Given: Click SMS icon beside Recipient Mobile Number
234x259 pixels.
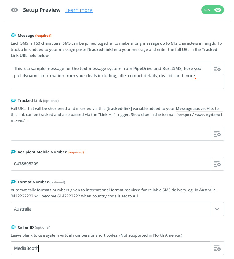Looking at the screenshot, I should (x=13, y=152).
